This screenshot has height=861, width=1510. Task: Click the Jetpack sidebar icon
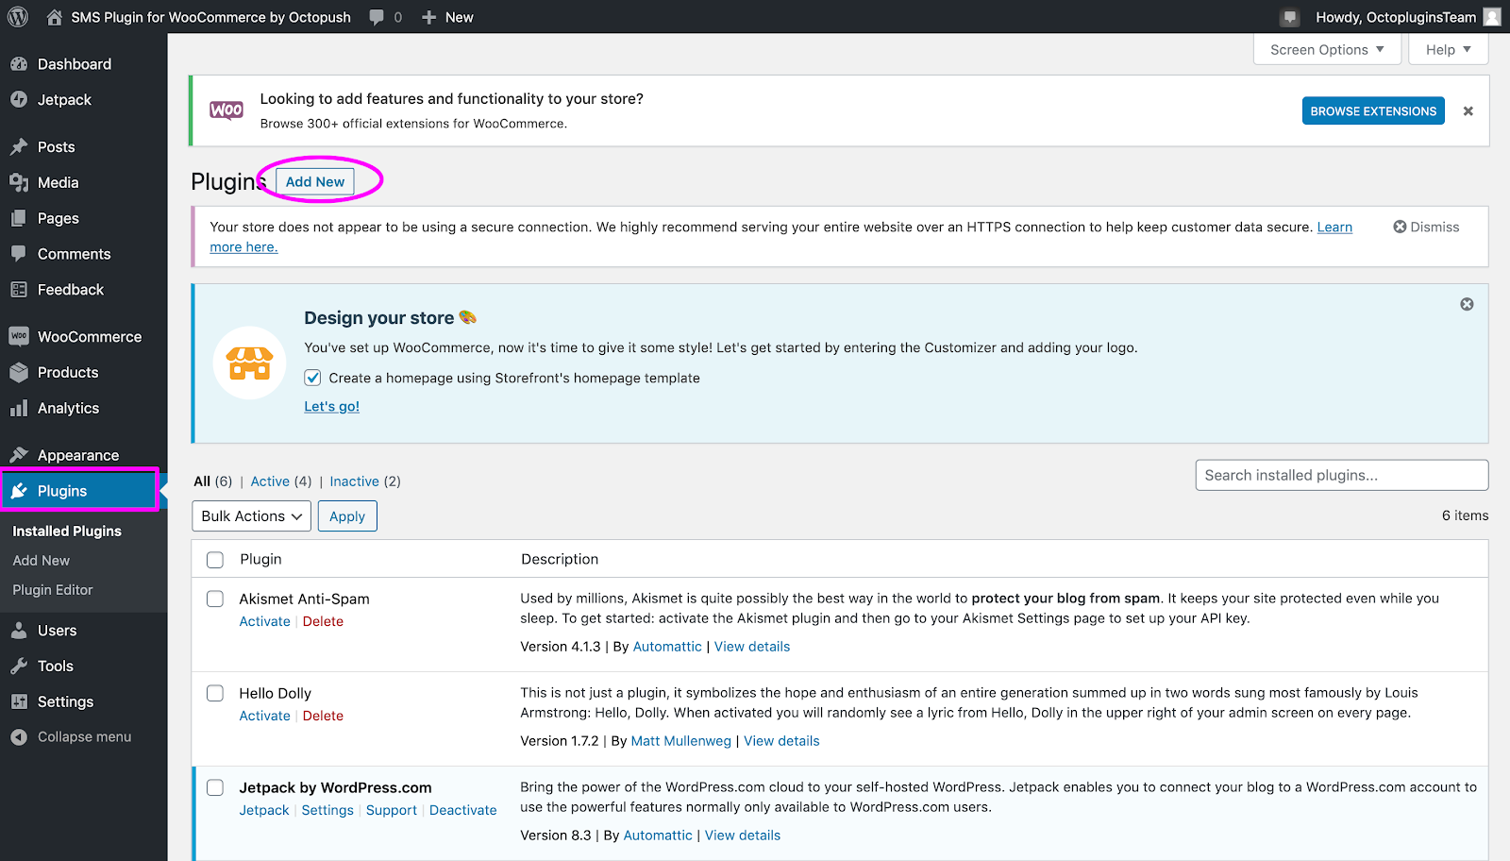19,99
